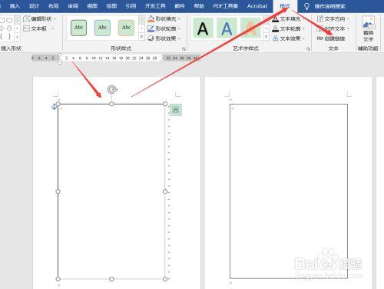Click the Shape Outline pen icon

click(151, 28)
